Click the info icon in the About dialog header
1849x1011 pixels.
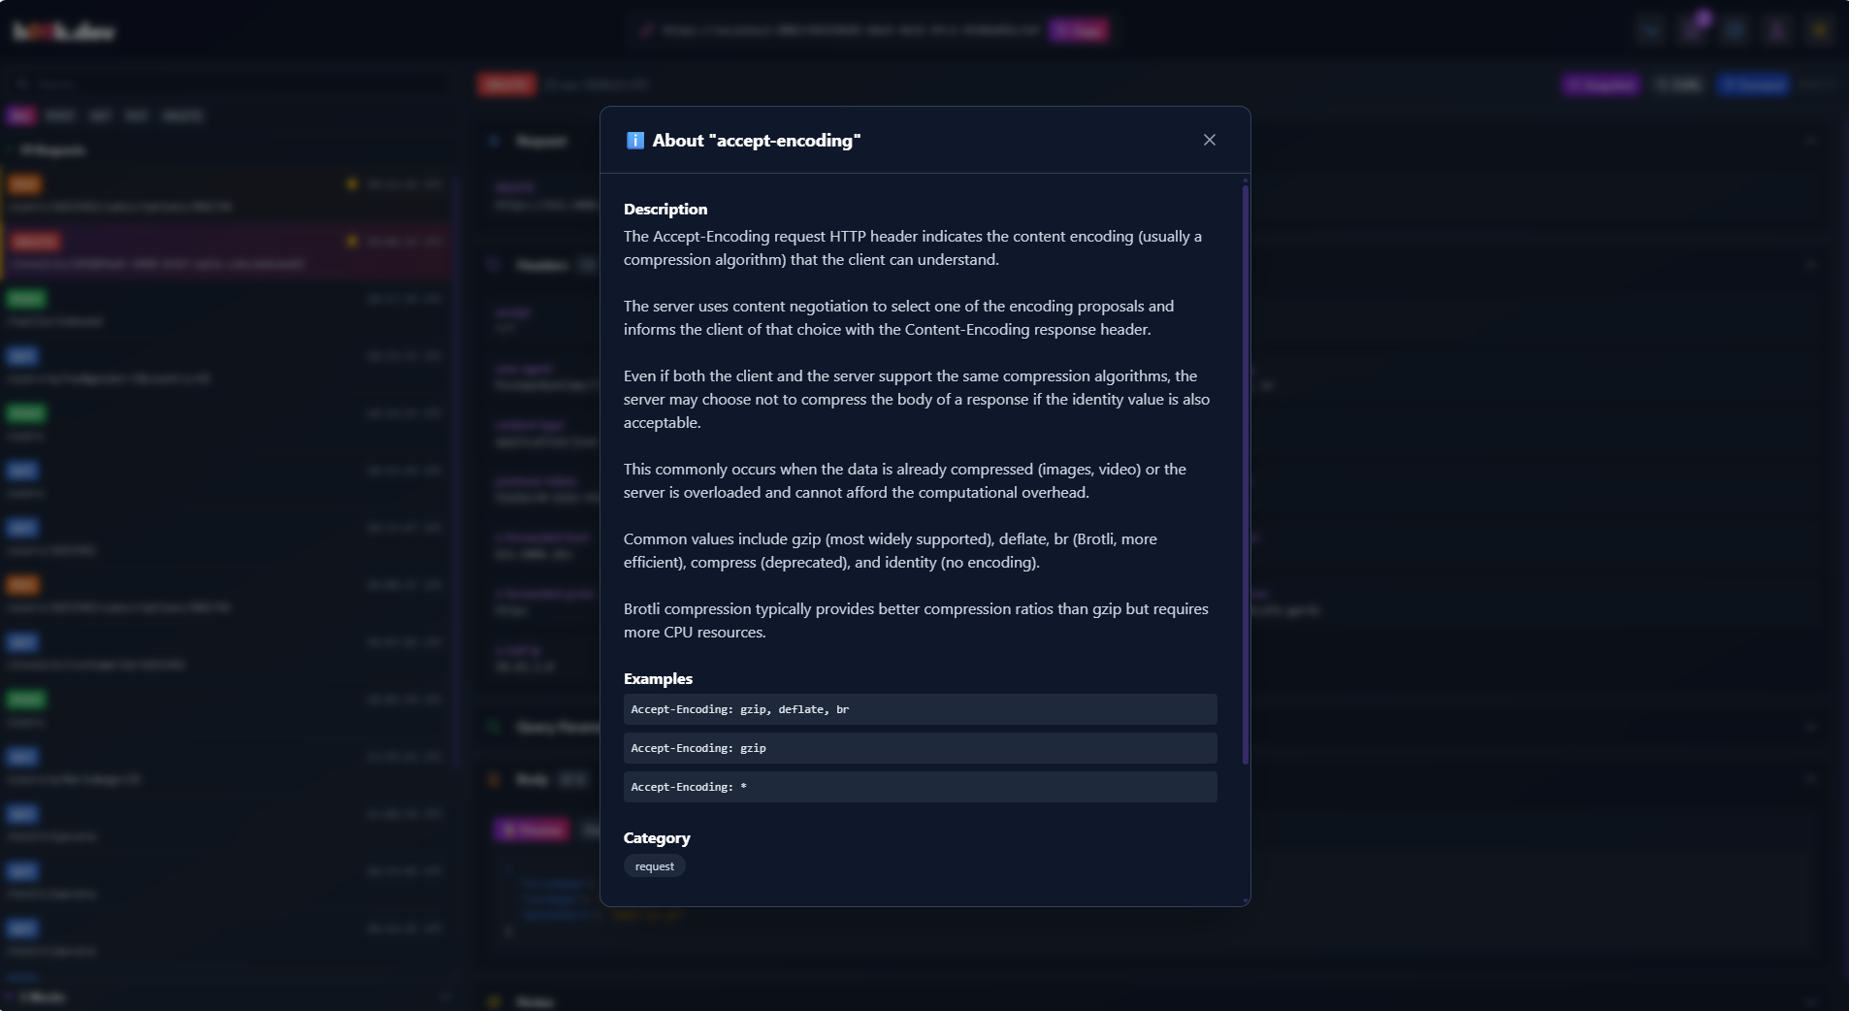pos(634,140)
